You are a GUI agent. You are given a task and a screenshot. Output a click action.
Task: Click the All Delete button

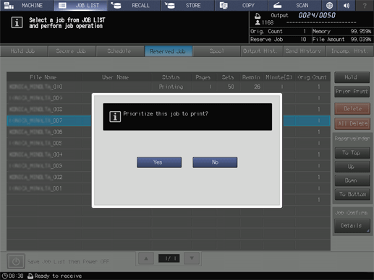pos(352,123)
